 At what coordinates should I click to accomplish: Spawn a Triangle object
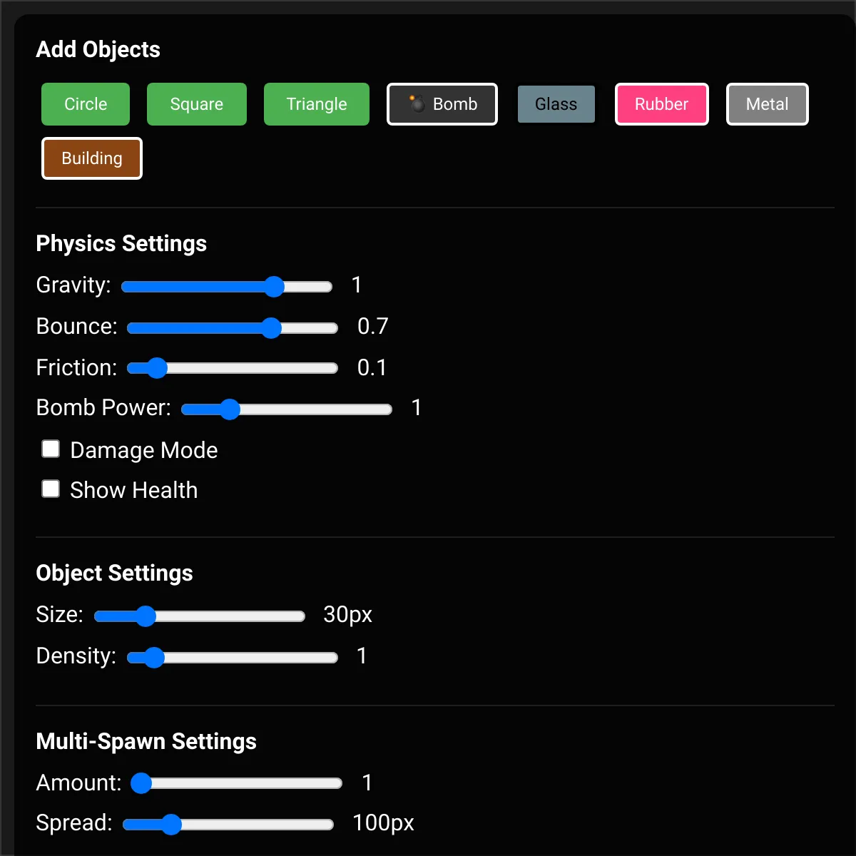317,104
